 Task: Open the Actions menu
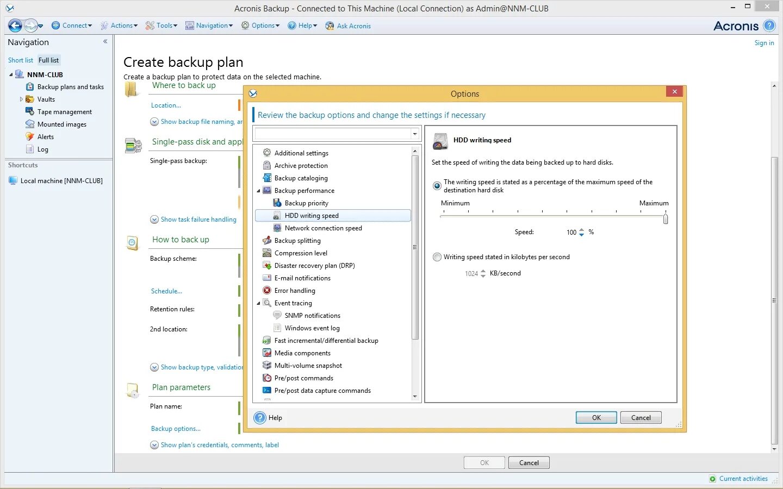tap(119, 26)
